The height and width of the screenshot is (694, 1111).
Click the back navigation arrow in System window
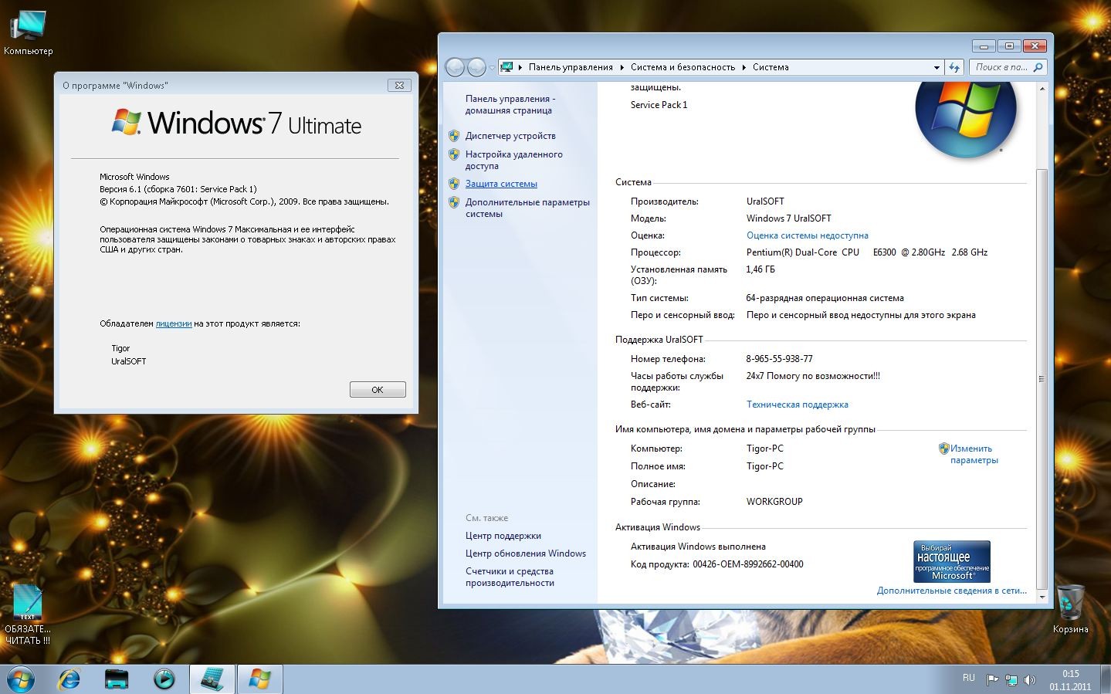coord(455,67)
